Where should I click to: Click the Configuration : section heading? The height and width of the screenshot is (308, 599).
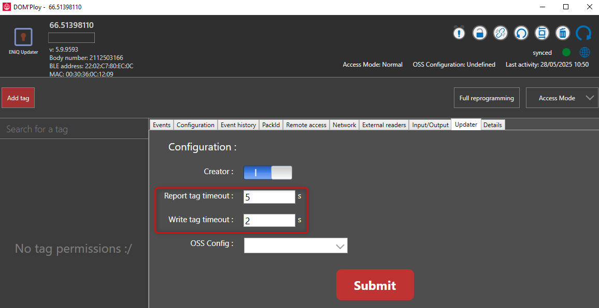coord(203,147)
